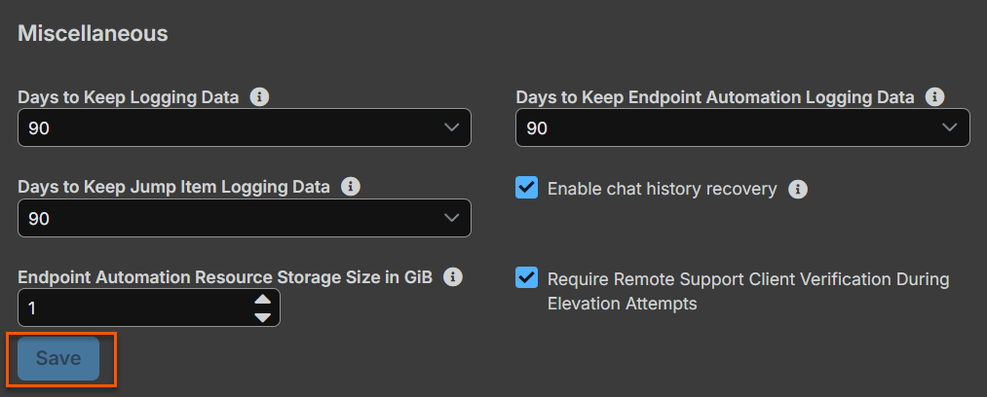Uncheck Require Remote Support Client Verification checkbox
987x397 pixels.
(526, 278)
